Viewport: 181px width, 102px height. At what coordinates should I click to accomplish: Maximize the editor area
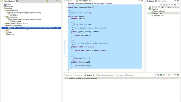[142, 1]
